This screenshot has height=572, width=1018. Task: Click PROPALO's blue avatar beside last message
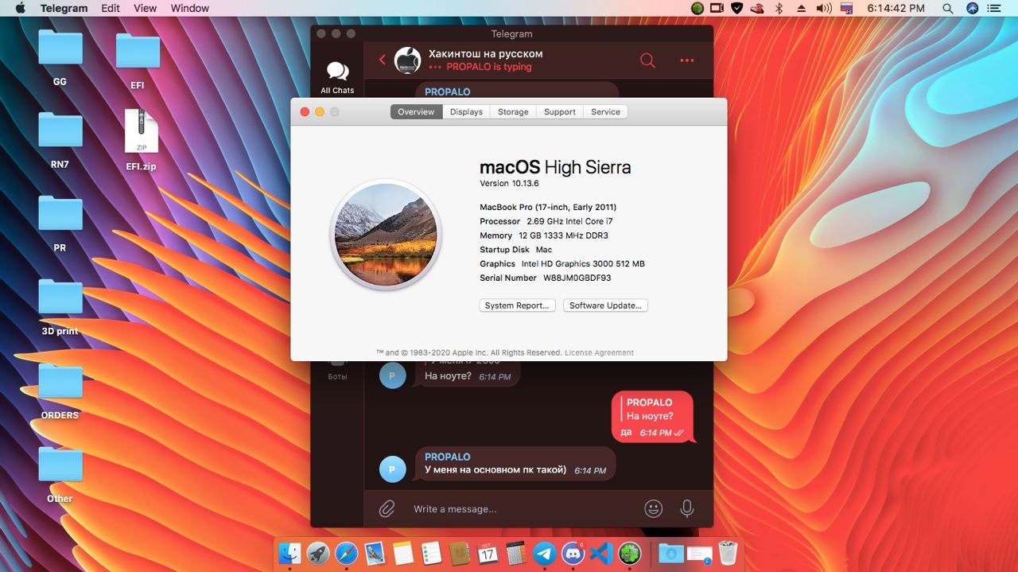[393, 469]
